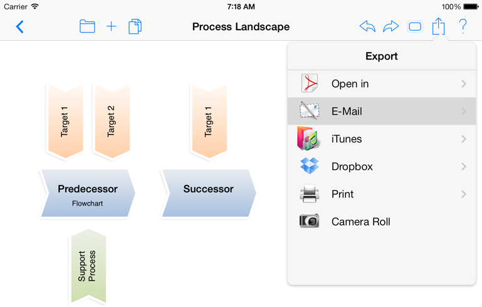
Task: Select the Target 2 shape
Action: pos(112,122)
